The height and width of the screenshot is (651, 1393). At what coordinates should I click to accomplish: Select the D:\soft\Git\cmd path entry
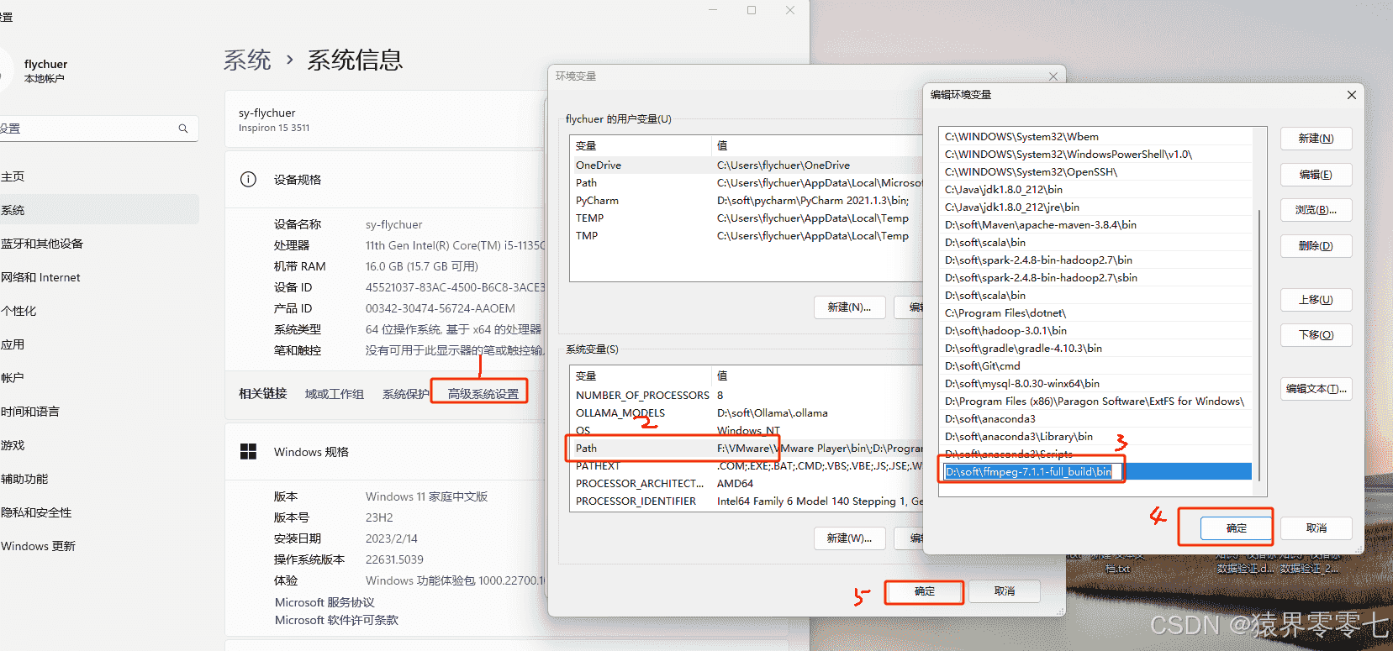(1097, 366)
